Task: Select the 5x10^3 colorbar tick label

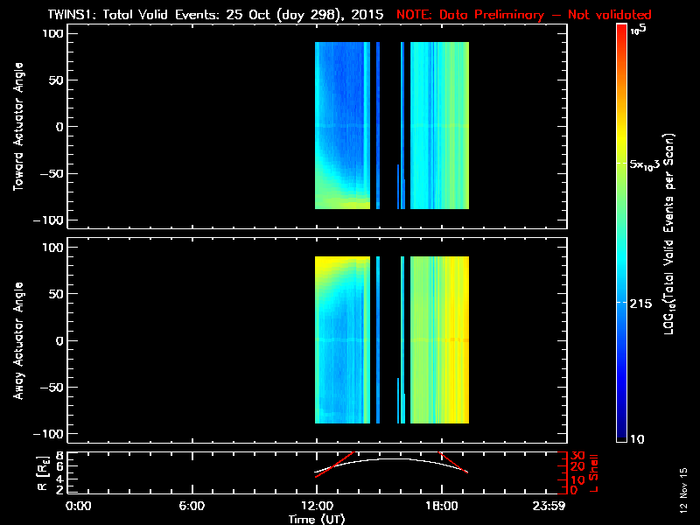Action: pyautogui.click(x=648, y=164)
